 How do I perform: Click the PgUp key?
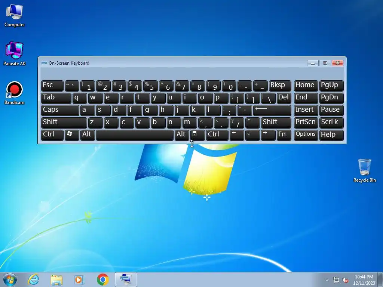331,86
